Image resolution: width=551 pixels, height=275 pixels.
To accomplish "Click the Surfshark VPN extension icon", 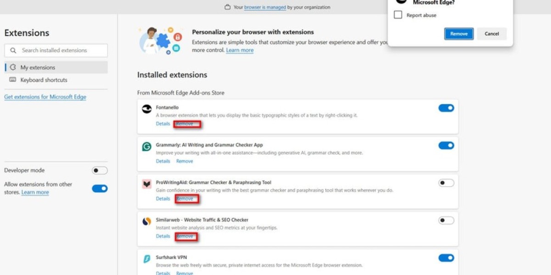I will [x=146, y=258].
